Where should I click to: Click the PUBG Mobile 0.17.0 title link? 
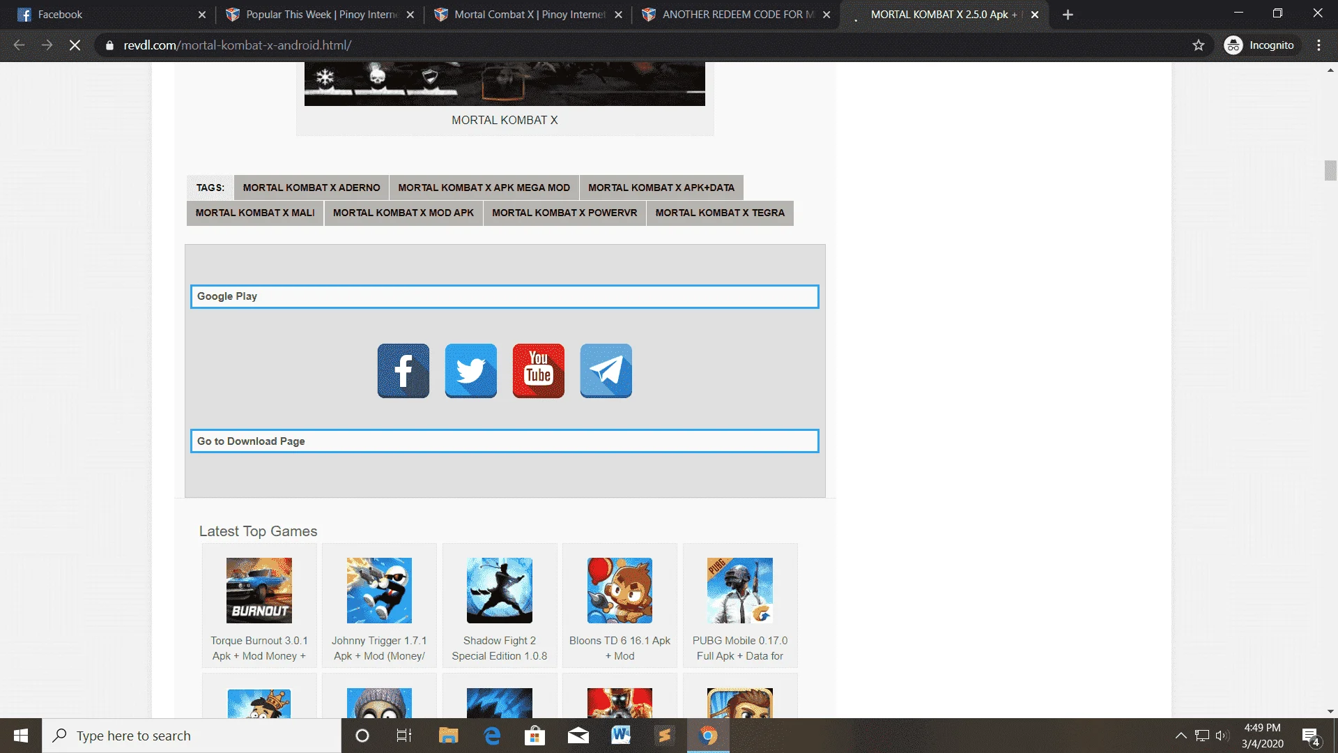(740, 648)
